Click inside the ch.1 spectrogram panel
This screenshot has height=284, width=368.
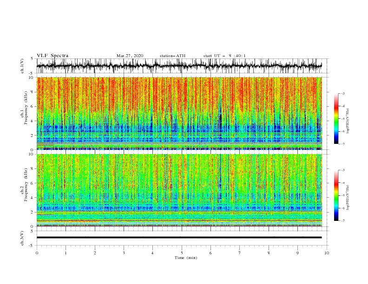pyautogui.click(x=179, y=113)
